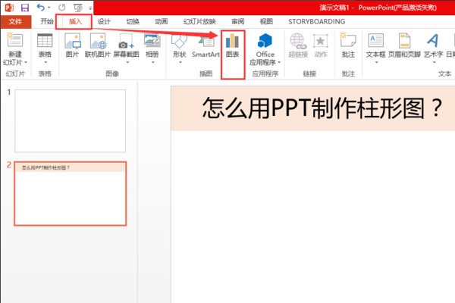This screenshot has height=303, width=455.
Task: Click the Undo arrow icon
Action: [x=41, y=8]
